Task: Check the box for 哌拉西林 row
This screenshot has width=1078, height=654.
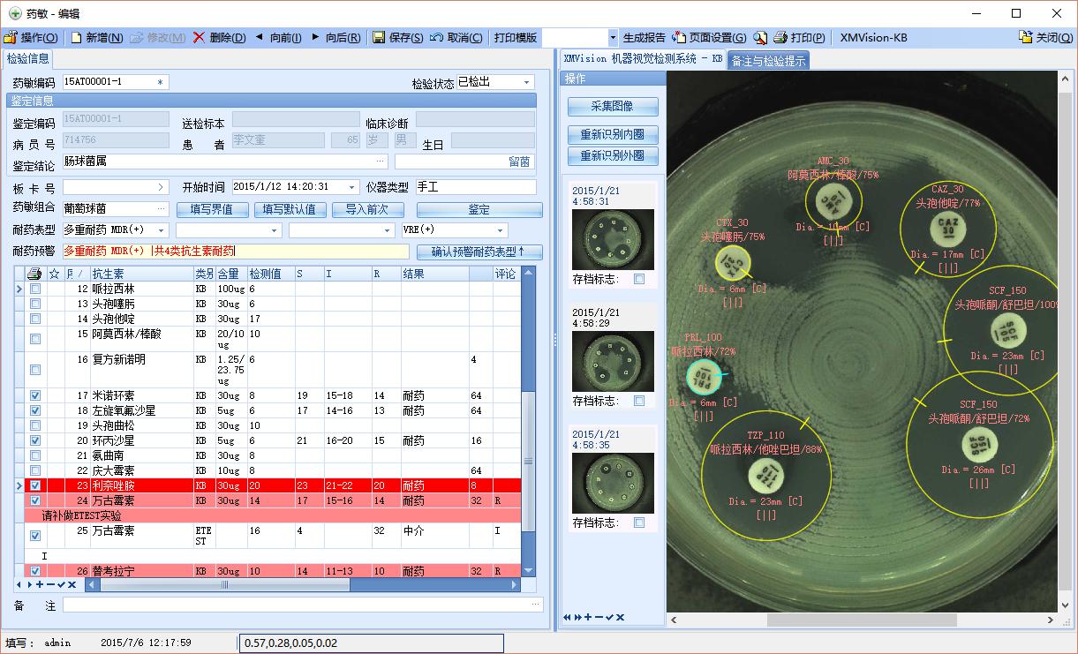Action: (35, 289)
